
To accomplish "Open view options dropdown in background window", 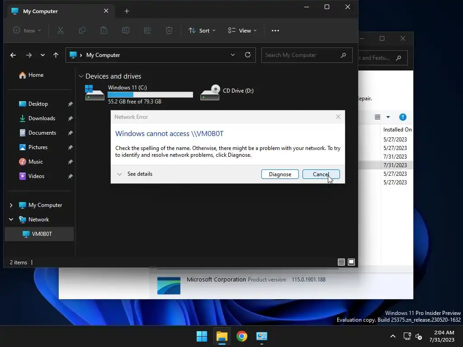I will coord(388,117).
